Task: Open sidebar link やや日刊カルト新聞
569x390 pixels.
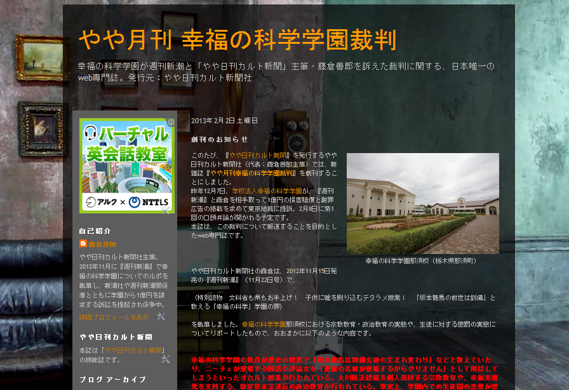Action: (x=134, y=351)
